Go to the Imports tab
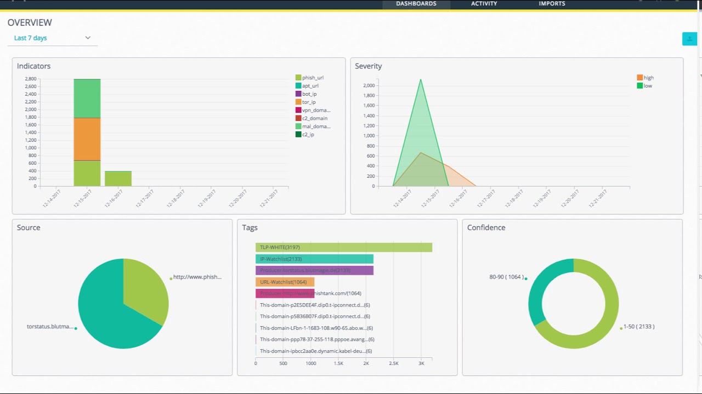Image resolution: width=702 pixels, height=394 pixels. click(x=552, y=4)
